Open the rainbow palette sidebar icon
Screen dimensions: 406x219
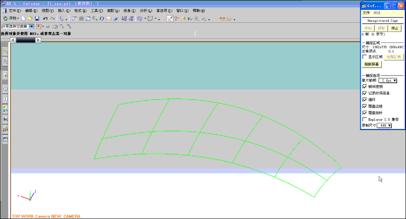coord(5,109)
